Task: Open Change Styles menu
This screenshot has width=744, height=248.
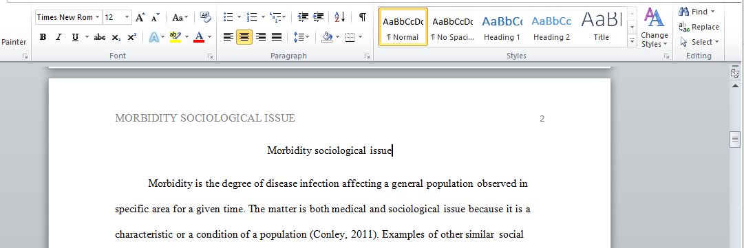Action: click(655, 27)
